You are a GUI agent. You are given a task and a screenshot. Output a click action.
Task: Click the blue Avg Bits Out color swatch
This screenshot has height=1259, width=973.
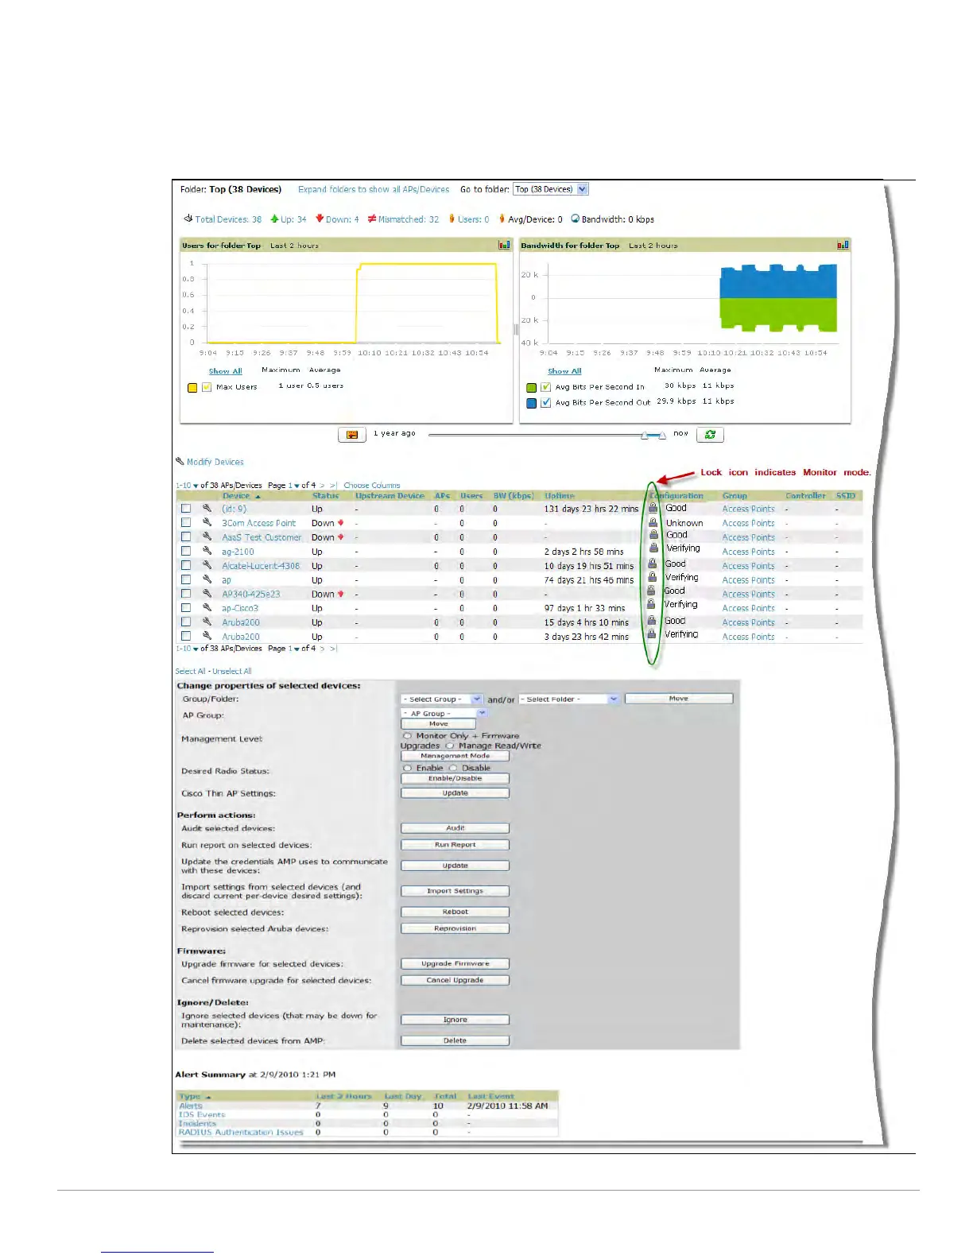pos(531,403)
